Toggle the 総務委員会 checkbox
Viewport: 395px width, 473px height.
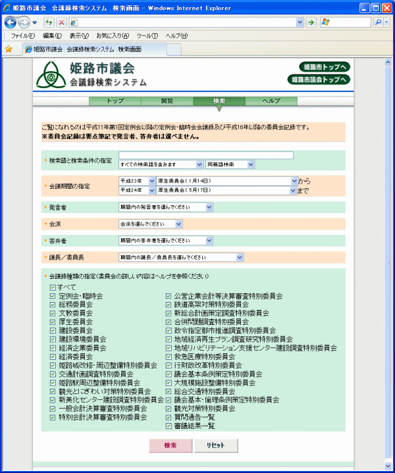[53, 305]
